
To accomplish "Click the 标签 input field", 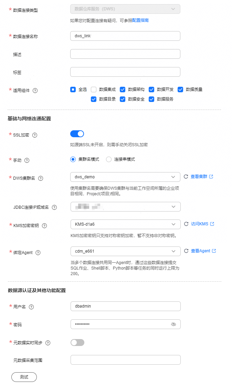I will 125,72.
